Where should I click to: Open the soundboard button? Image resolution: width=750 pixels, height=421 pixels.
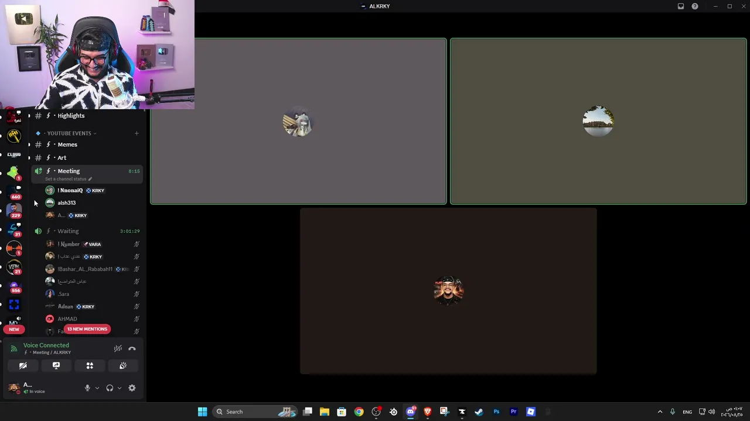click(x=123, y=365)
